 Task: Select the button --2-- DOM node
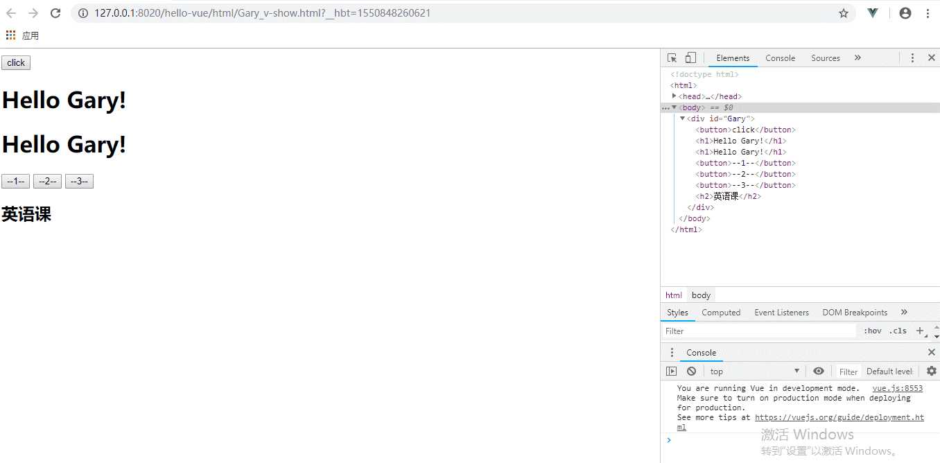pos(746,174)
